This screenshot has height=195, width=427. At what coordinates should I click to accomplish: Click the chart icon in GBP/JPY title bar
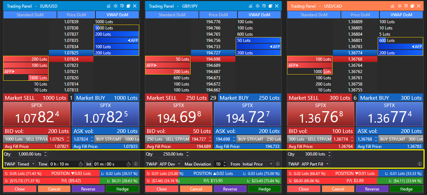[x=251, y=6]
